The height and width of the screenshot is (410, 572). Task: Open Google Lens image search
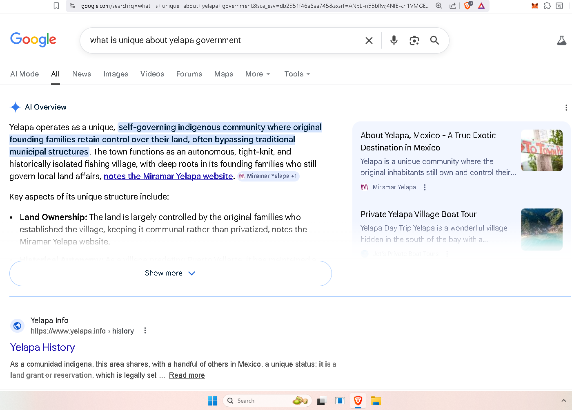click(x=414, y=40)
